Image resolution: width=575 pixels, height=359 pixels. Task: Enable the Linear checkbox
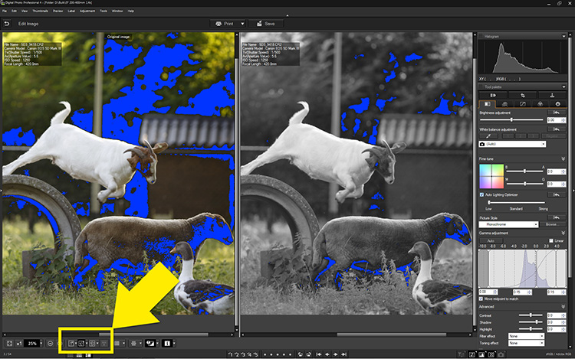[x=551, y=240]
